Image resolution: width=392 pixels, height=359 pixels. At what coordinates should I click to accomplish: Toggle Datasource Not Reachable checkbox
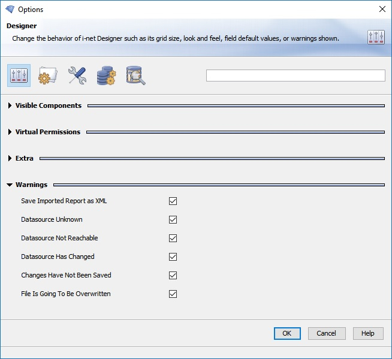tap(173, 239)
